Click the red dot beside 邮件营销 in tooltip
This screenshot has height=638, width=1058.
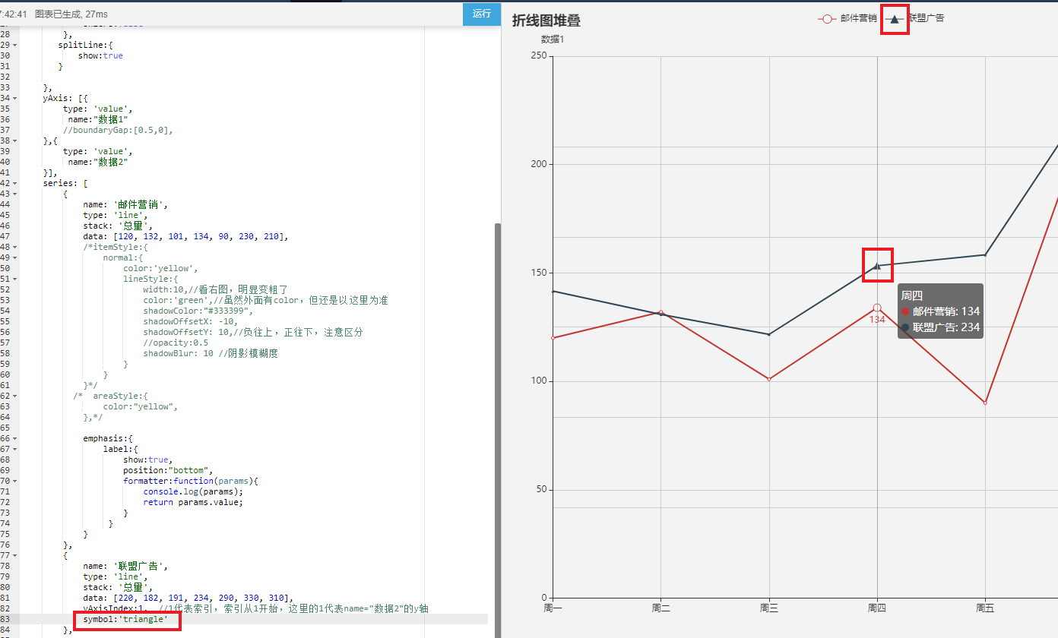[905, 311]
